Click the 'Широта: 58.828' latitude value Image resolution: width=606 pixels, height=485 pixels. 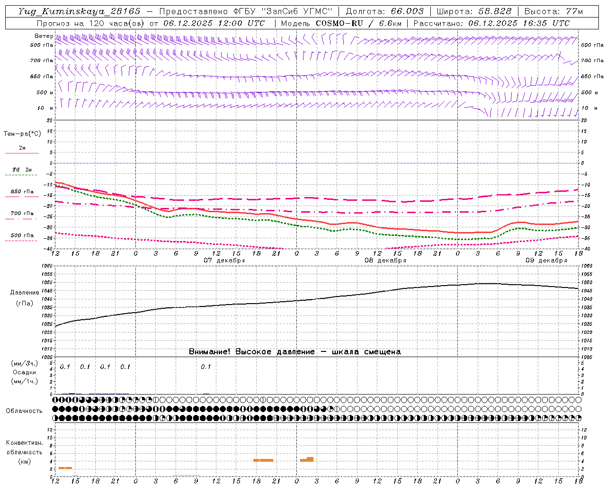[x=474, y=11]
